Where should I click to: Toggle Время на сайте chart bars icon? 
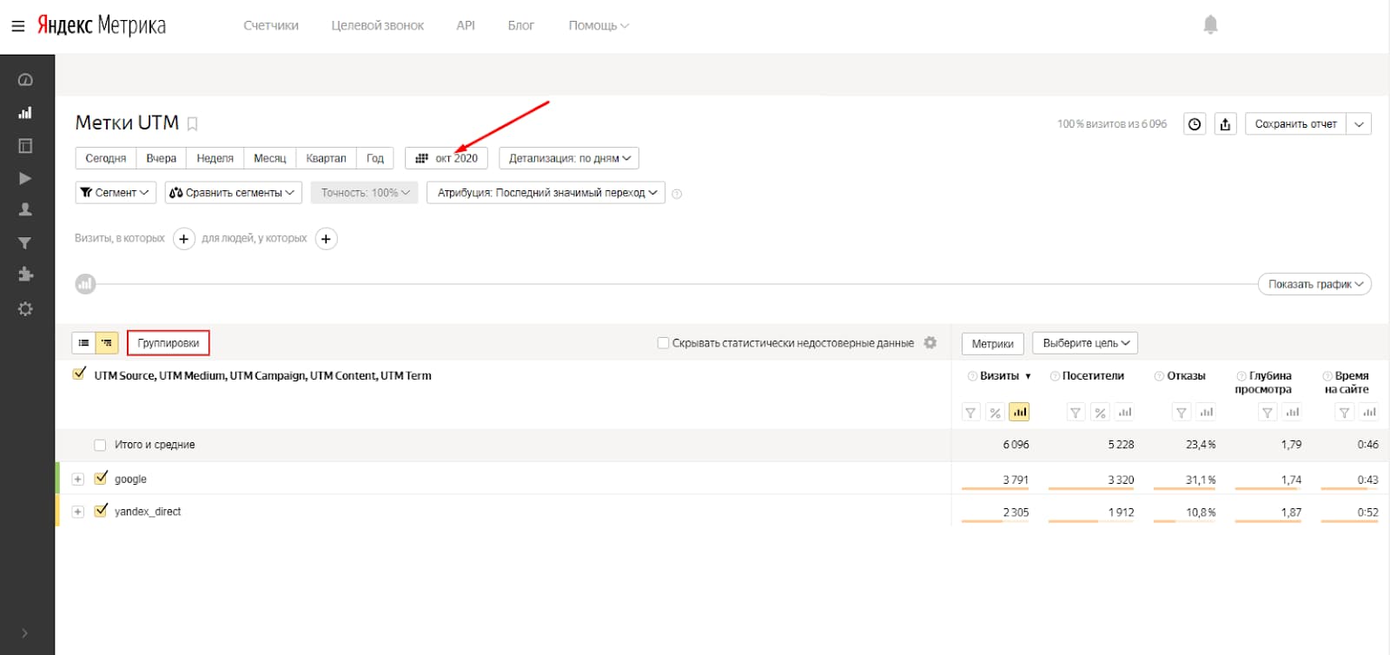click(1369, 413)
